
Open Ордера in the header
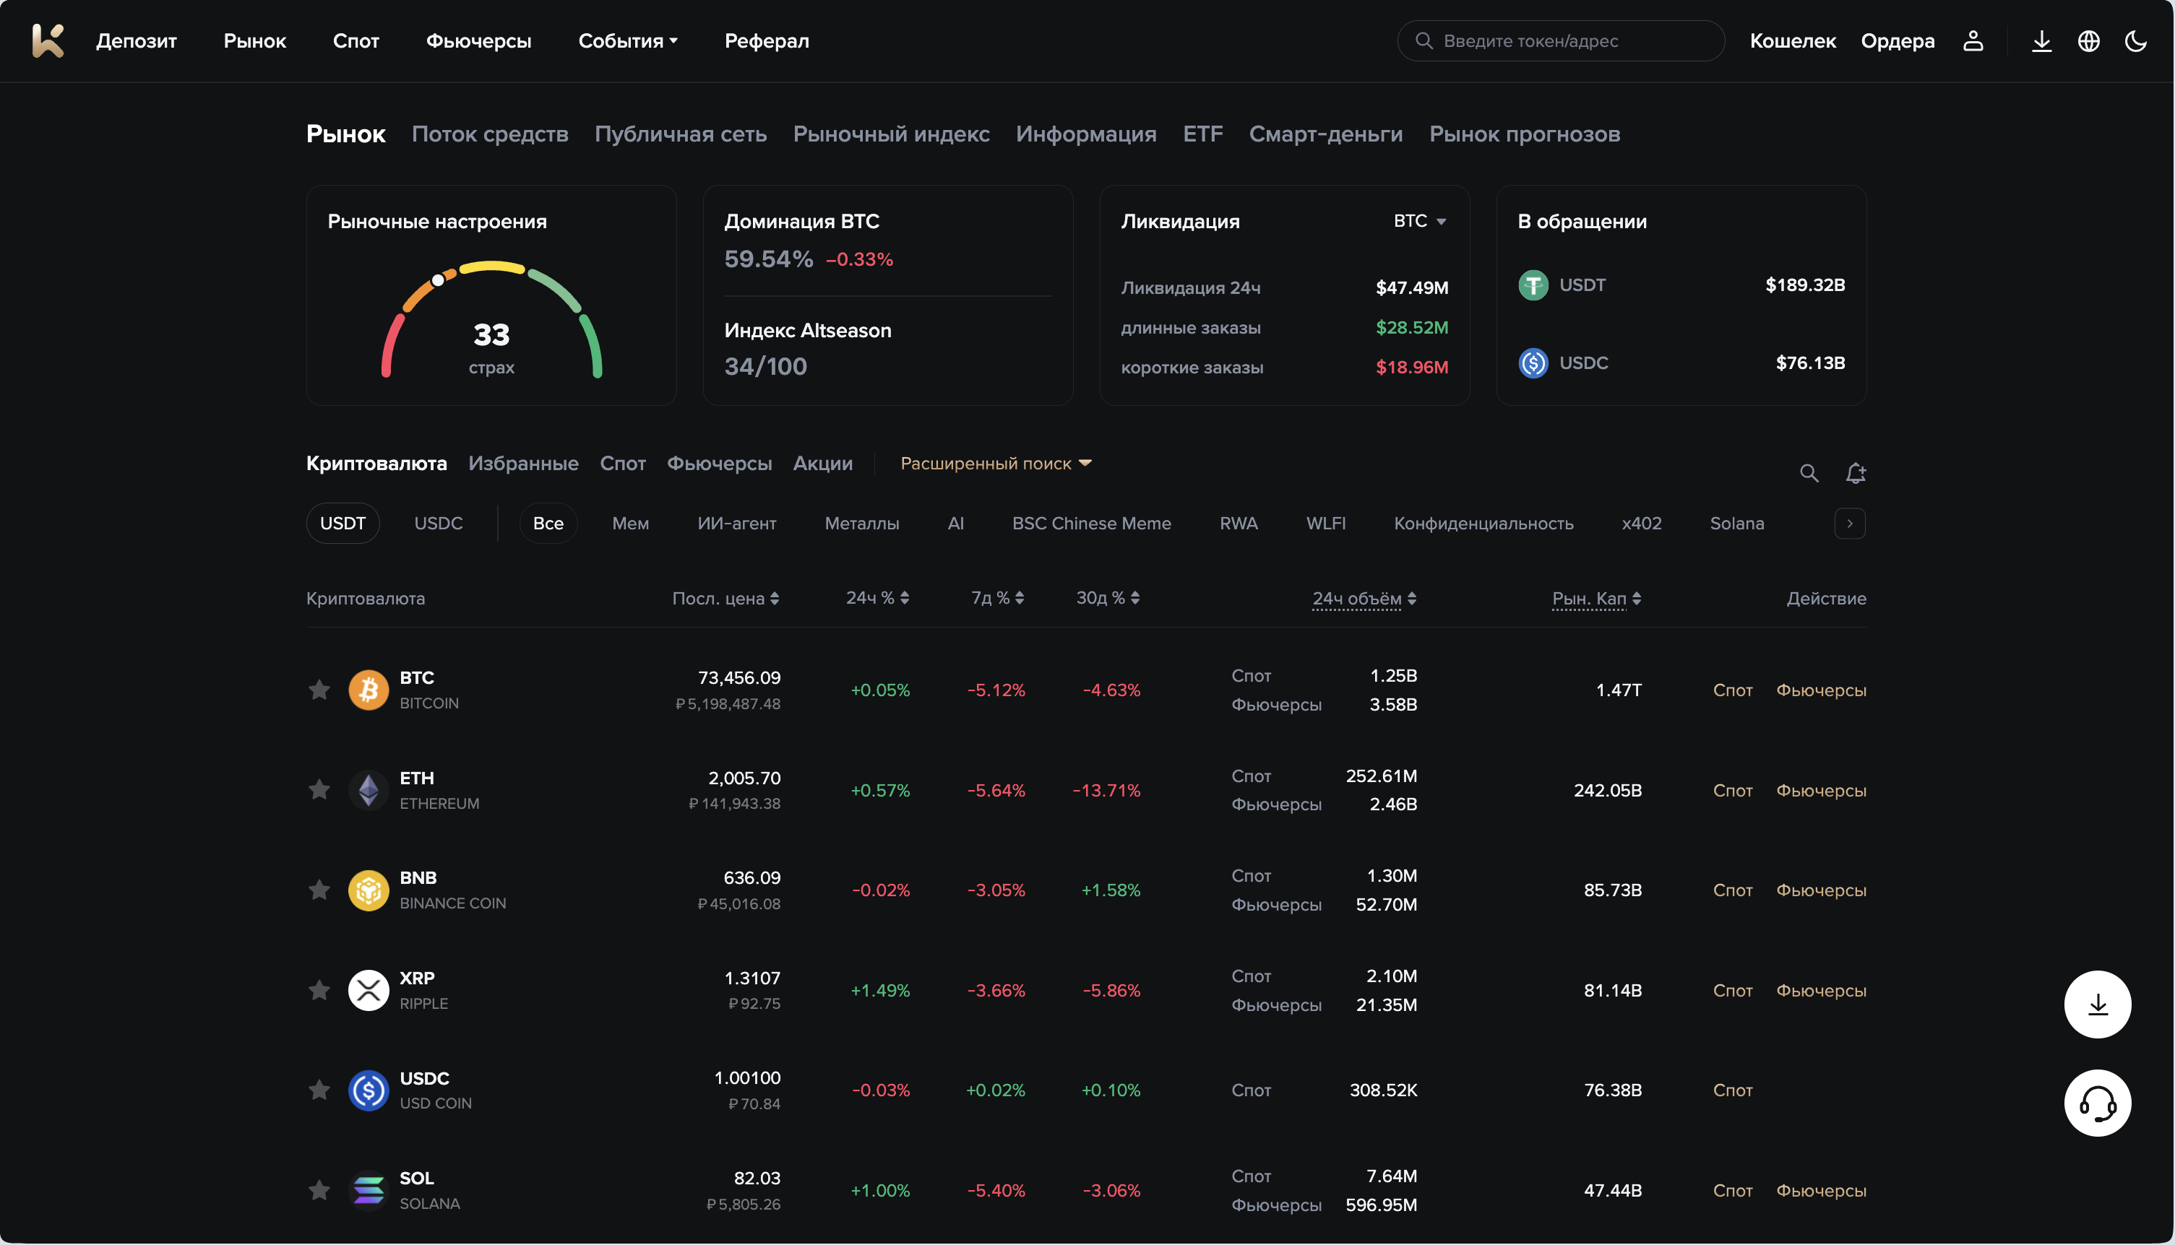pos(1897,40)
